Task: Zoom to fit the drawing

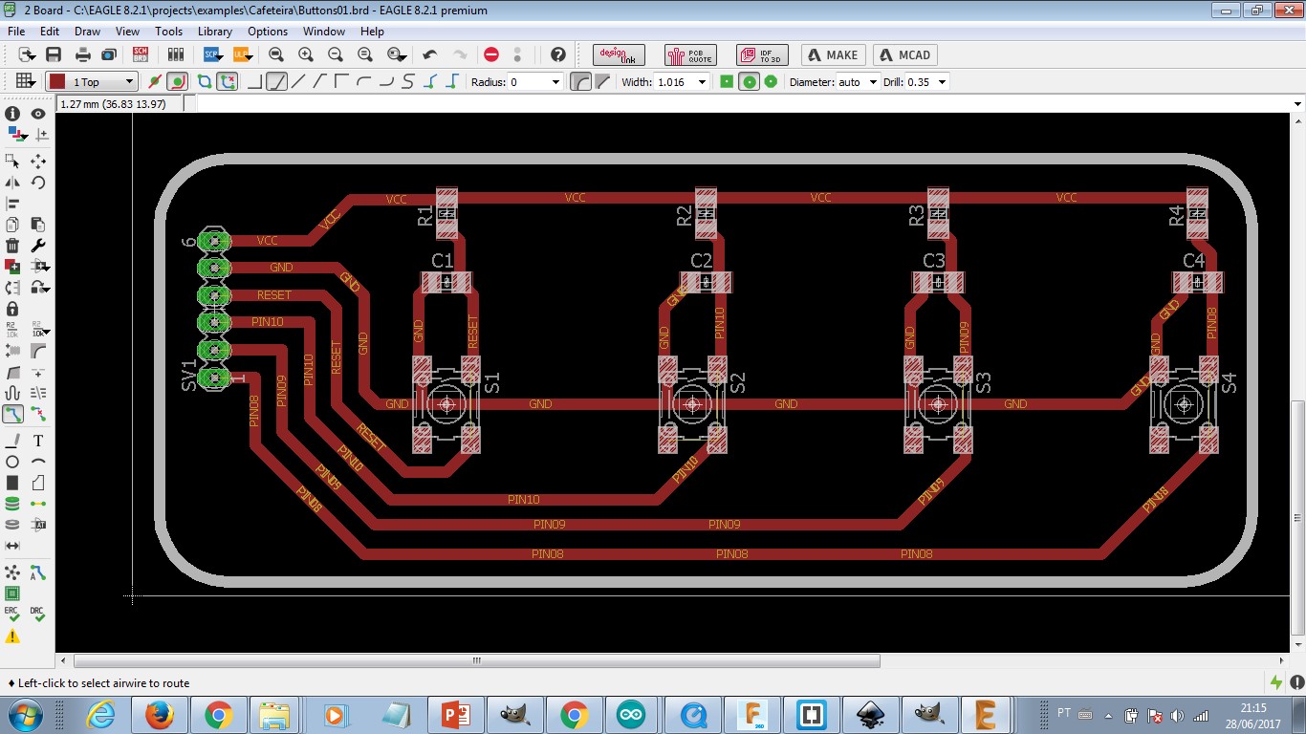Action: tap(276, 55)
